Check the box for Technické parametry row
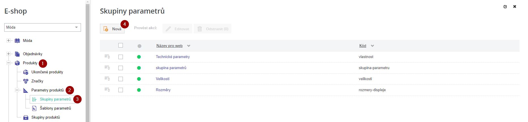The image size is (528, 122). click(121, 57)
